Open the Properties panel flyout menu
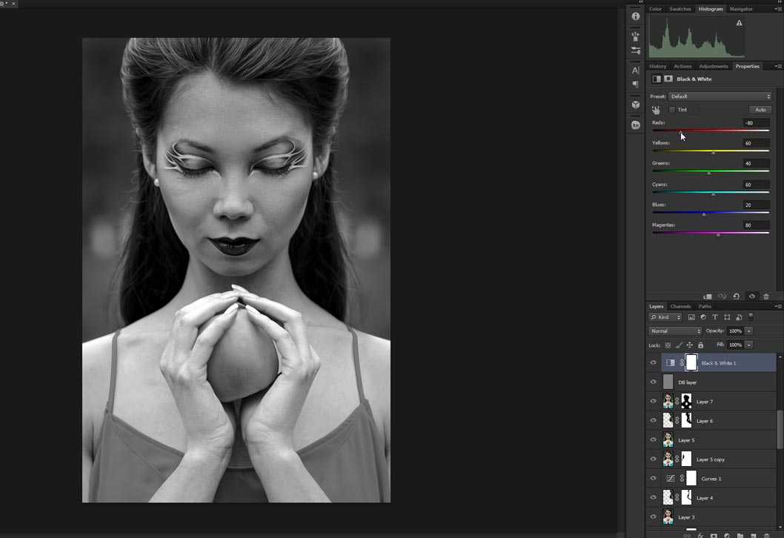This screenshot has width=784, height=538. pos(778,67)
